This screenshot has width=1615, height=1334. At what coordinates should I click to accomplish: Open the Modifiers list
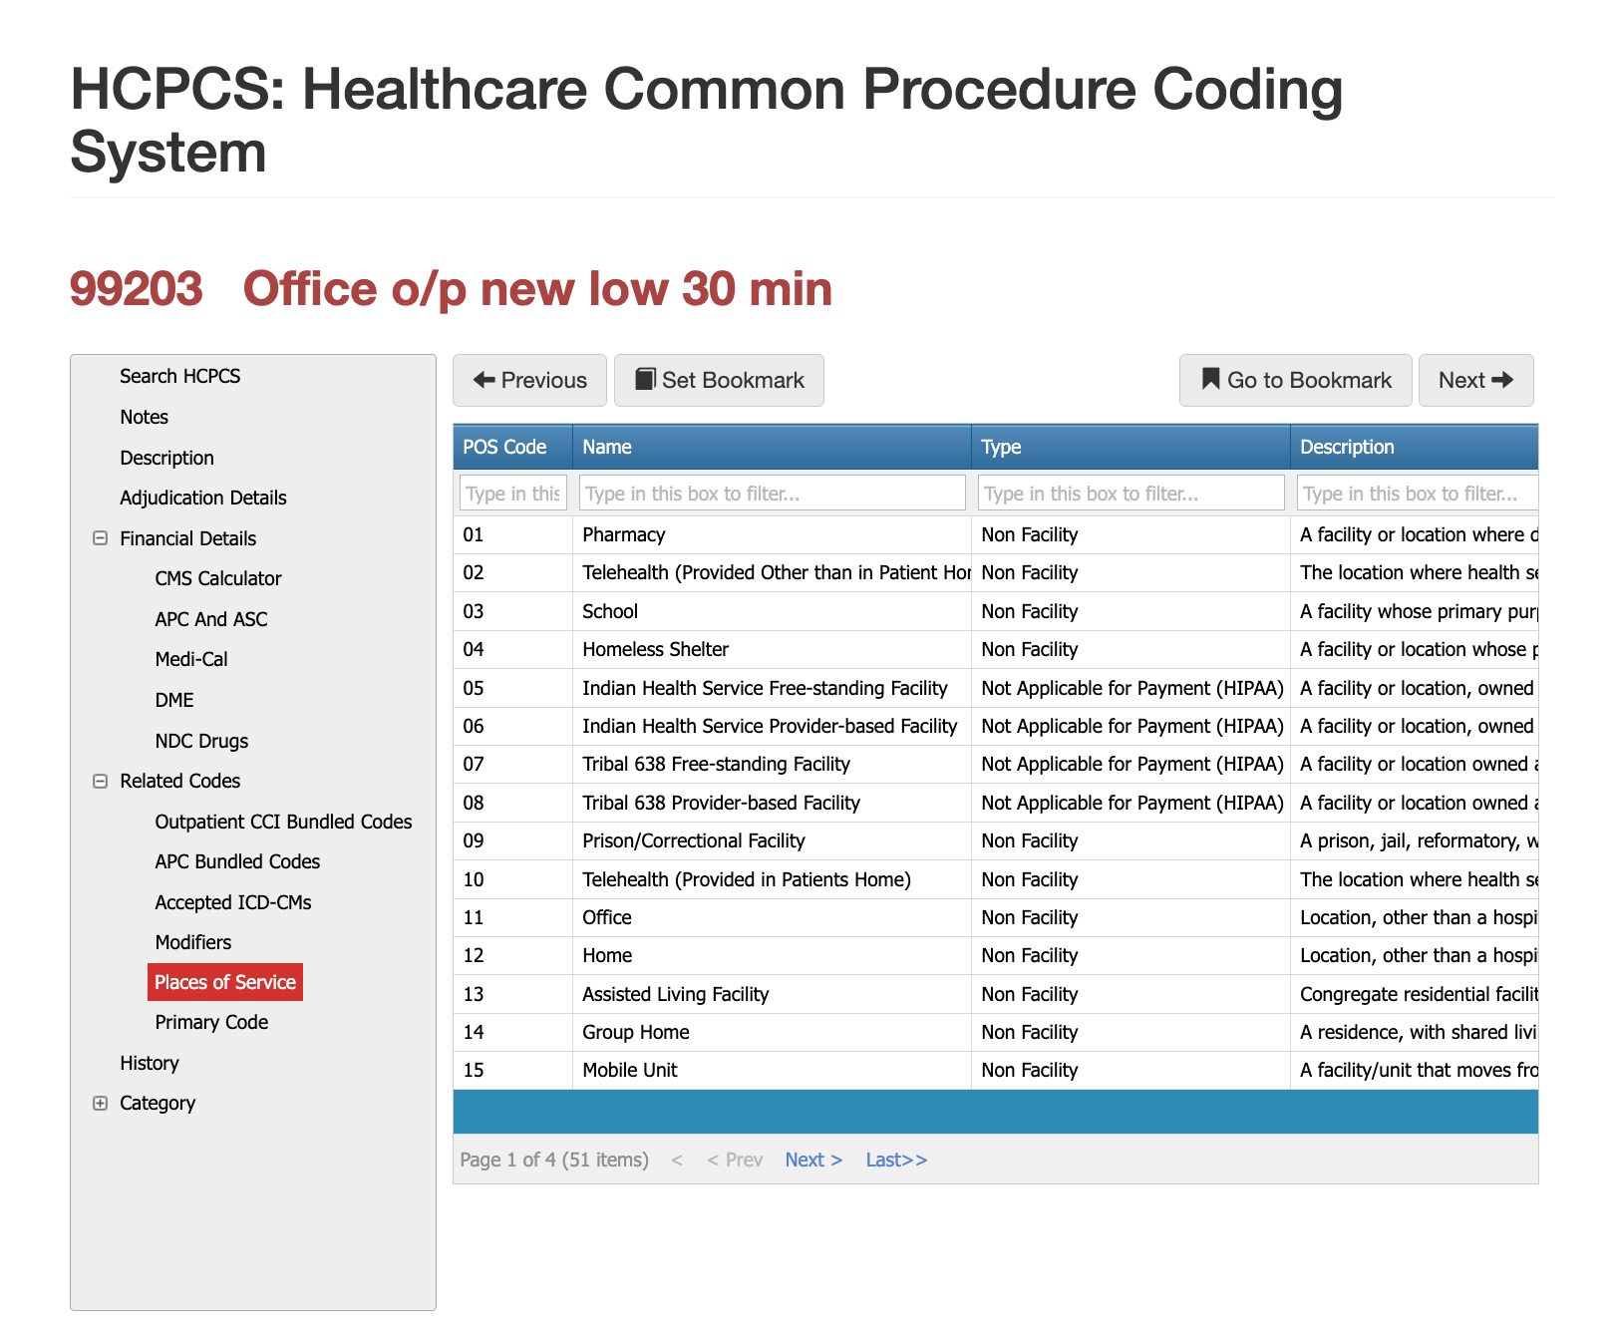193,941
